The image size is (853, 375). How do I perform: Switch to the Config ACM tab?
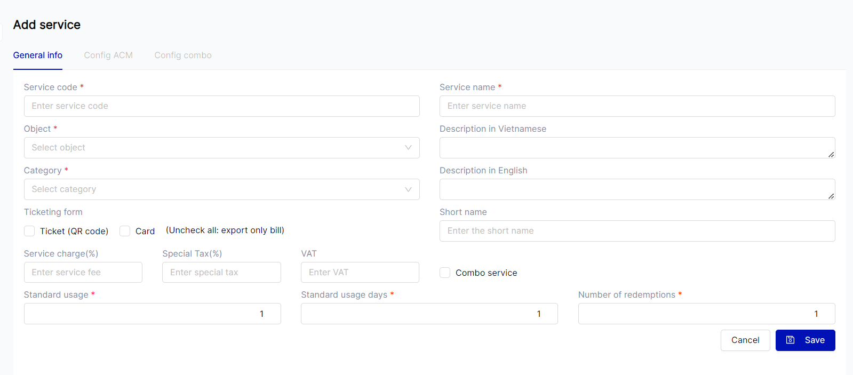tap(108, 55)
